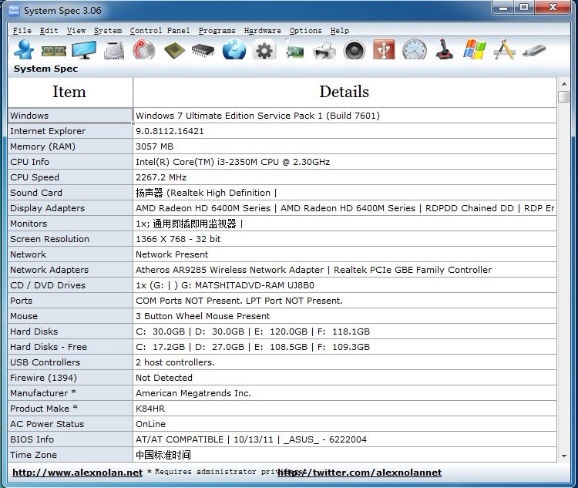This screenshot has height=488, width=578.
Task: Open the internet globe icon
Action: coord(234,51)
